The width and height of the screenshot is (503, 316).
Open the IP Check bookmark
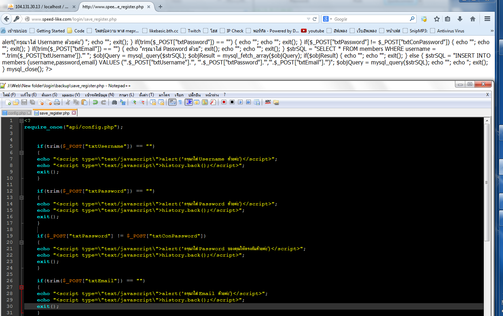232,31
